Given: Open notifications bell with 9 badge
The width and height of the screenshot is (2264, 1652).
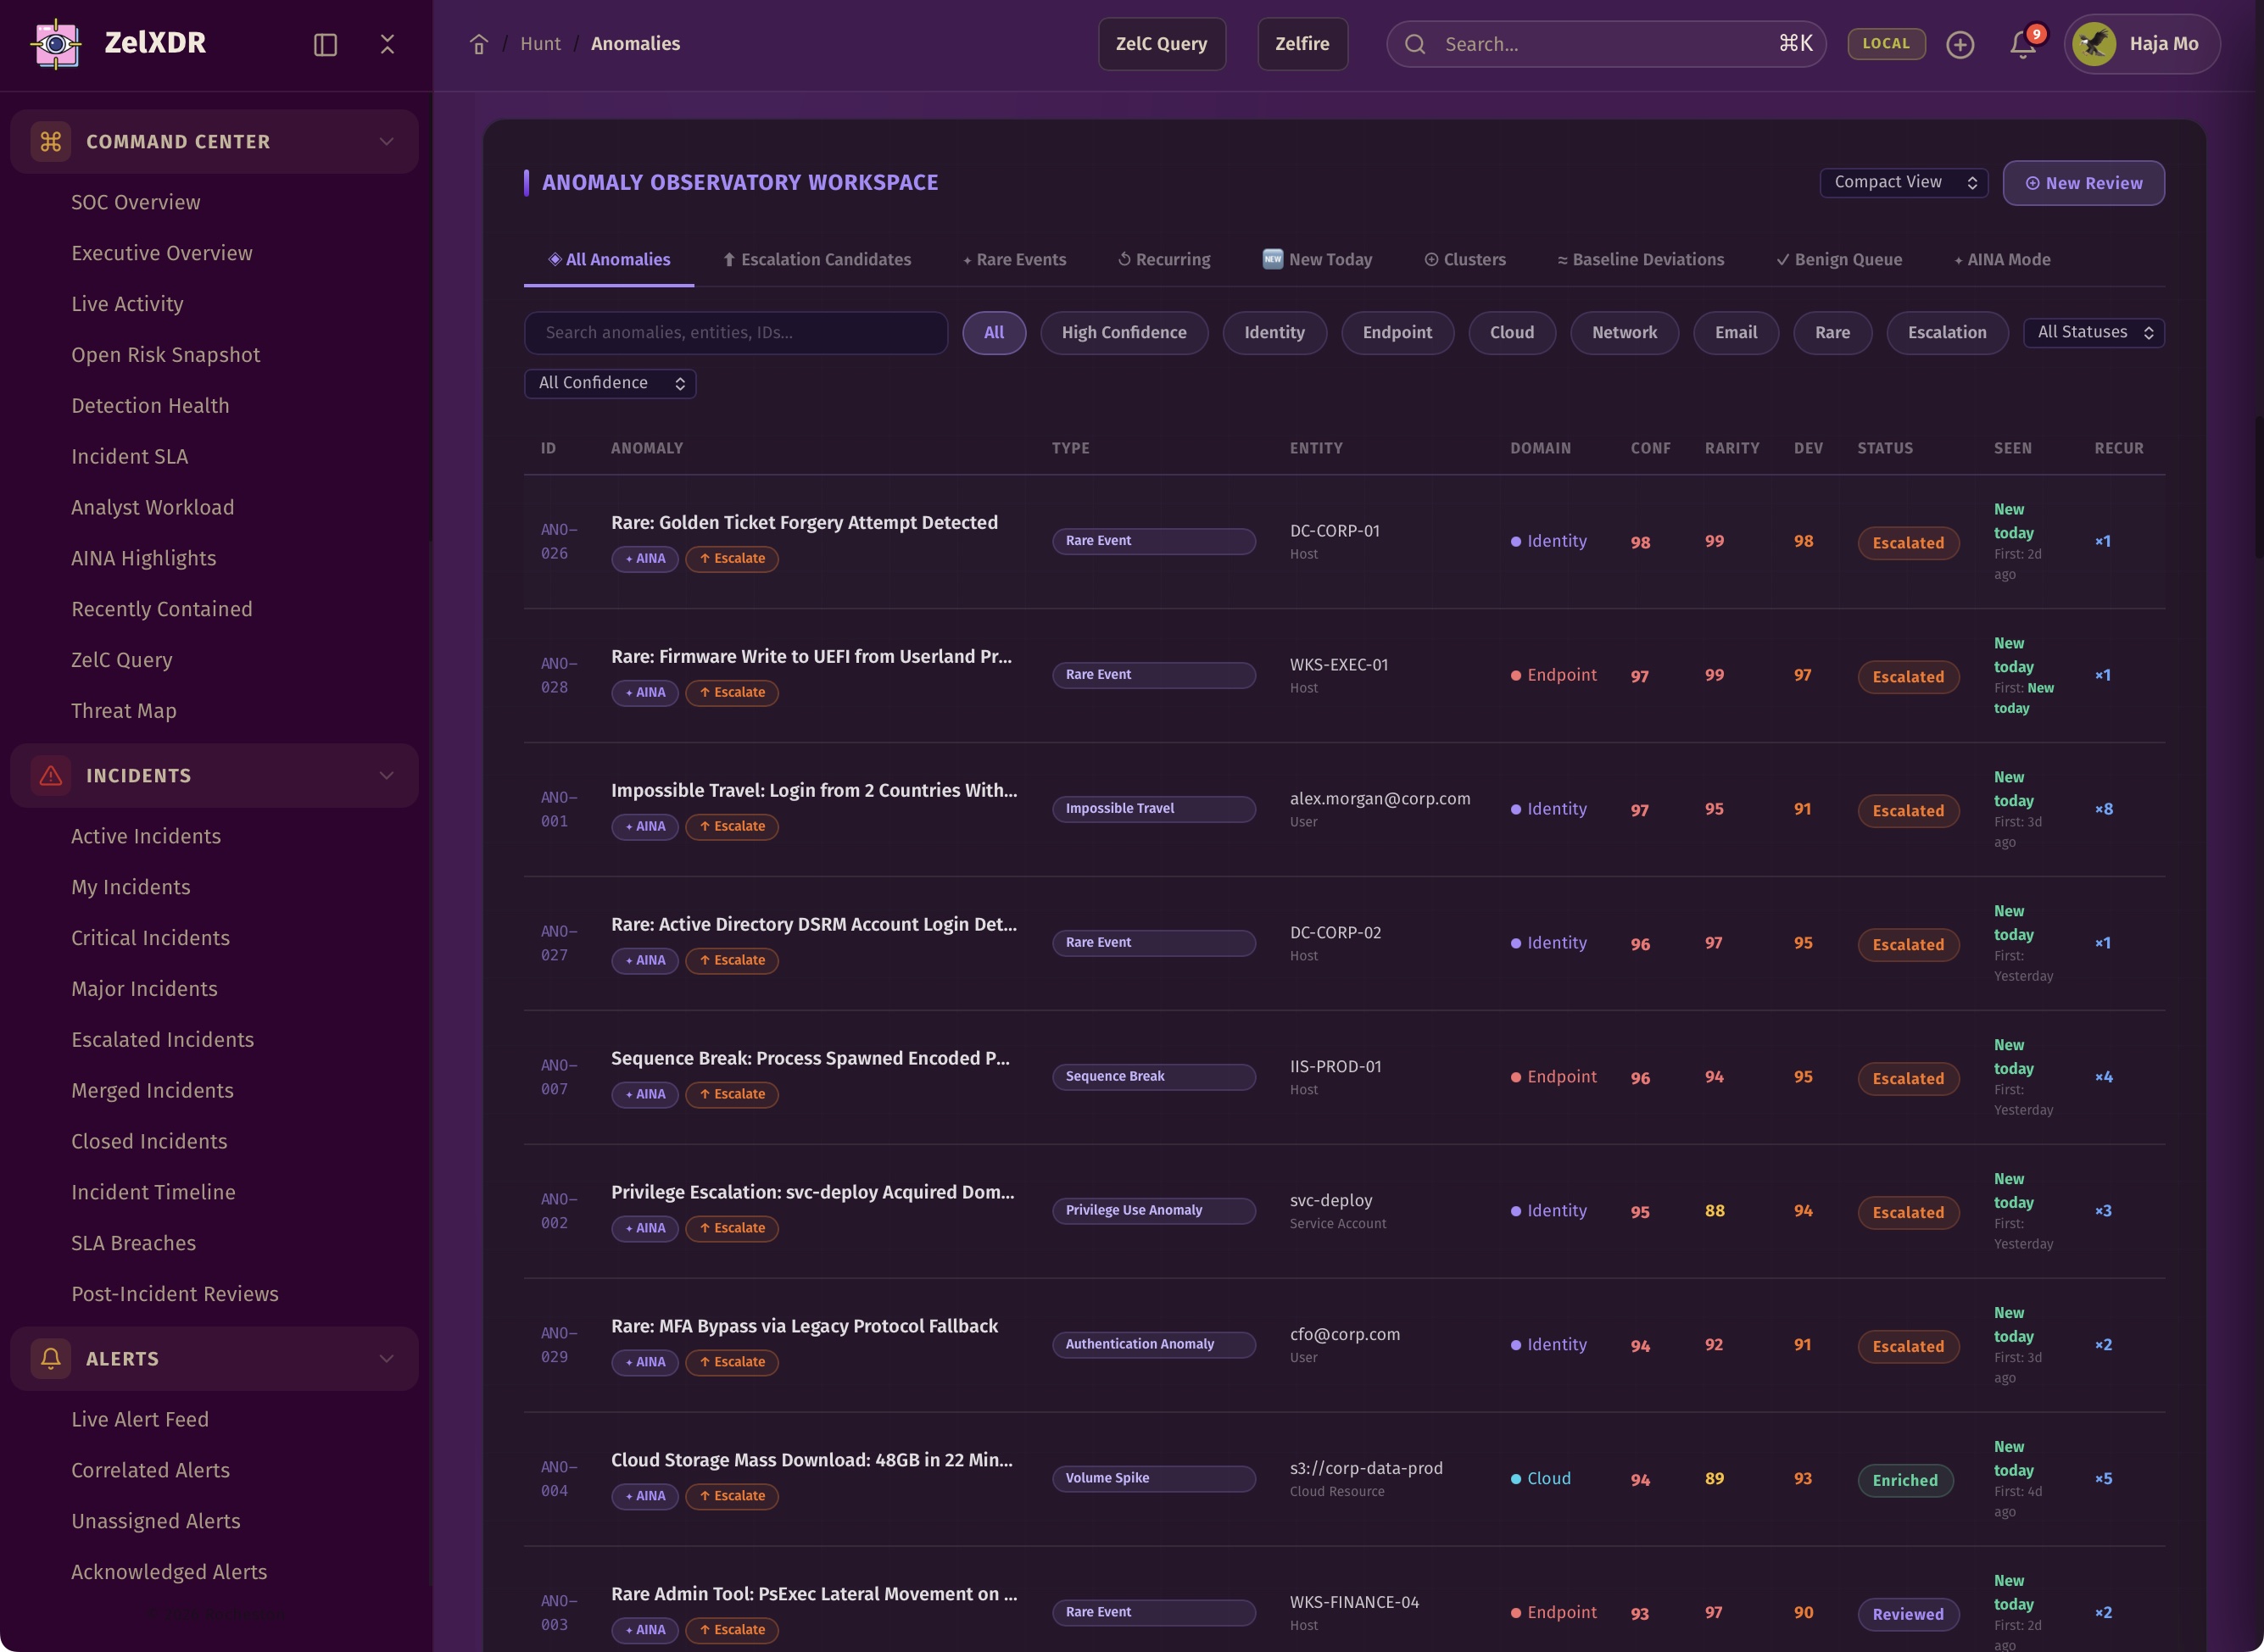Looking at the screenshot, I should [x=2023, y=44].
